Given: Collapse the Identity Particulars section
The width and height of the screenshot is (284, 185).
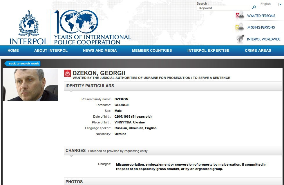Looking at the screenshot, I should point(90,86).
